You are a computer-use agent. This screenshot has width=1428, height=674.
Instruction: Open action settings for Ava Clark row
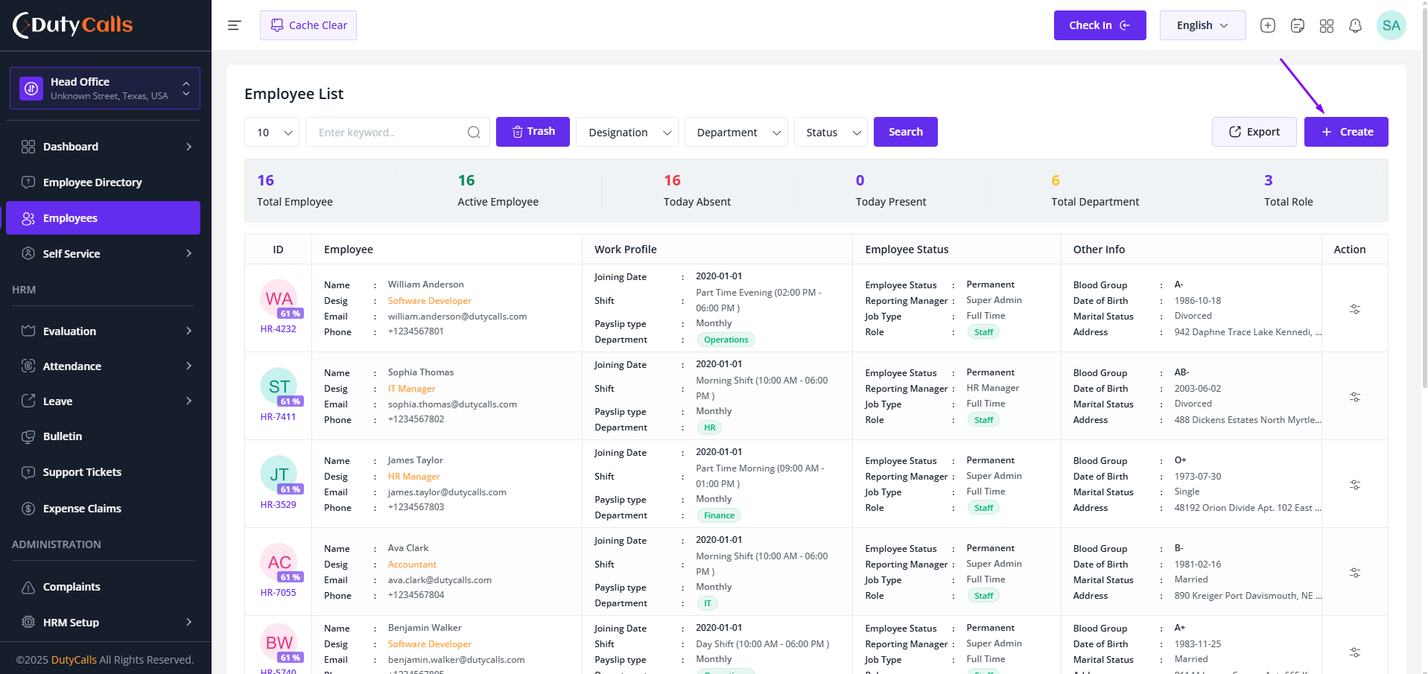pyautogui.click(x=1354, y=572)
